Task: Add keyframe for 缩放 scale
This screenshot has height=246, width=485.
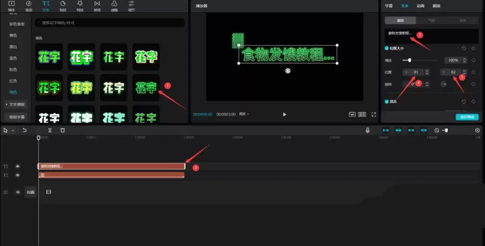Action: pyautogui.click(x=473, y=60)
